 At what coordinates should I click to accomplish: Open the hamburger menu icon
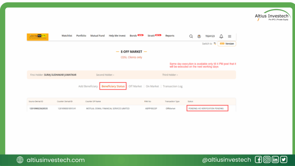(x=230, y=36)
